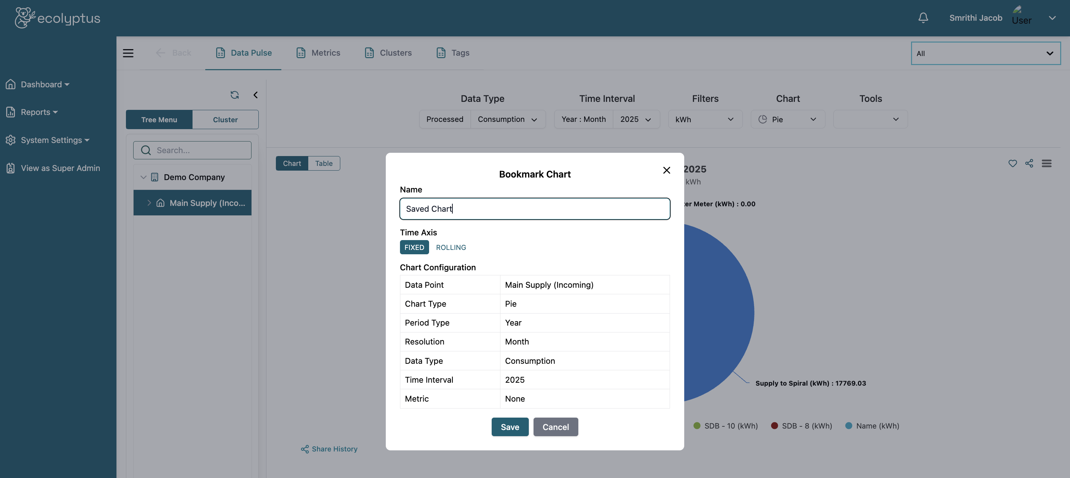Switch to Cluster view toggle
The image size is (1070, 478).
pos(225,120)
